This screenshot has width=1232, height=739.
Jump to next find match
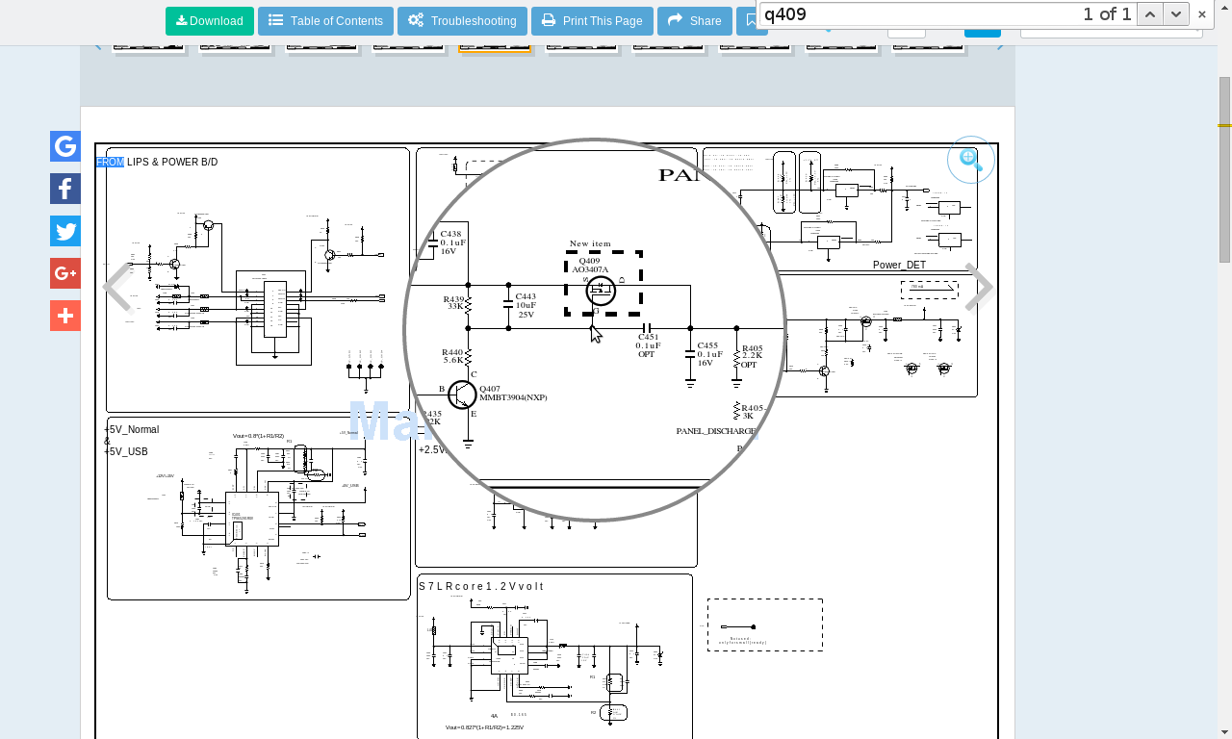pos(1176,14)
